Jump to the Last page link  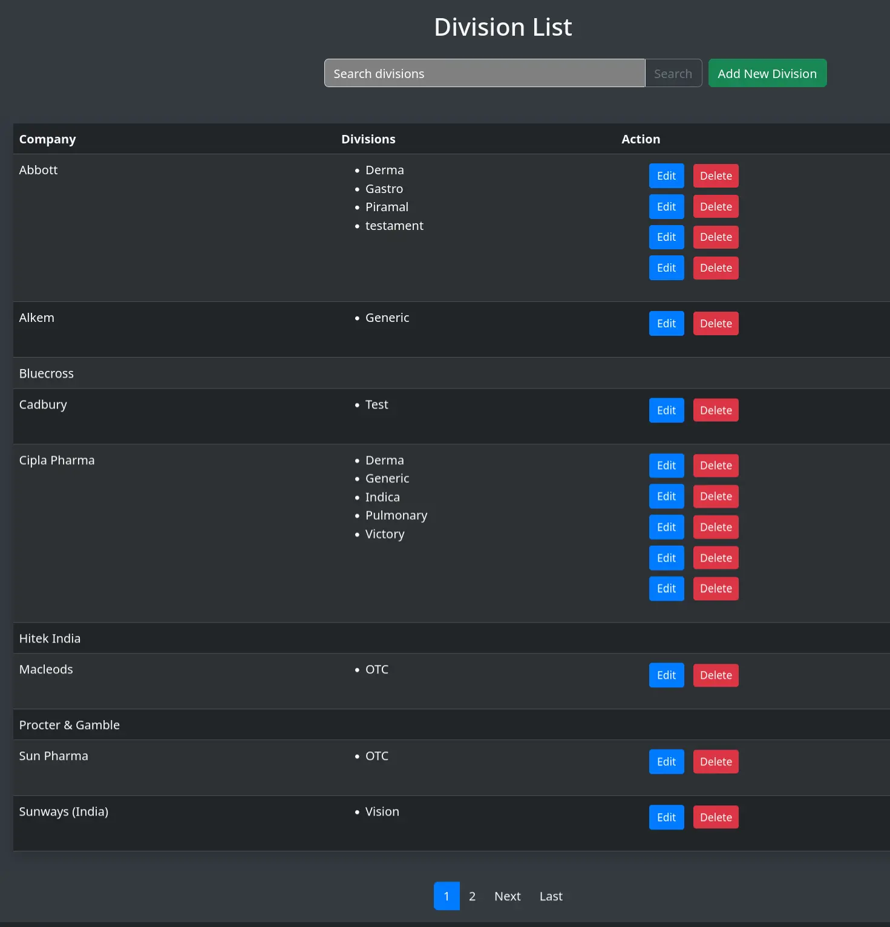[x=551, y=896]
